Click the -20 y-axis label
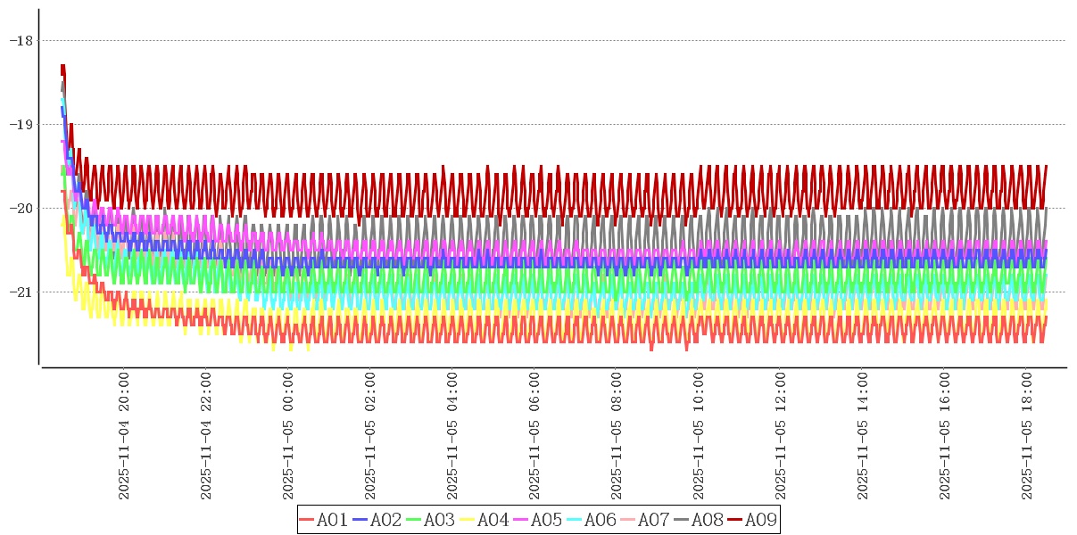 coord(21,208)
